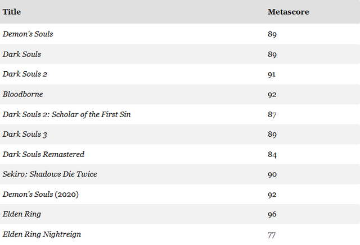This screenshot has height=245, width=360.
Task: Select the 92 score in Bloodborne row
Action: [x=272, y=94]
